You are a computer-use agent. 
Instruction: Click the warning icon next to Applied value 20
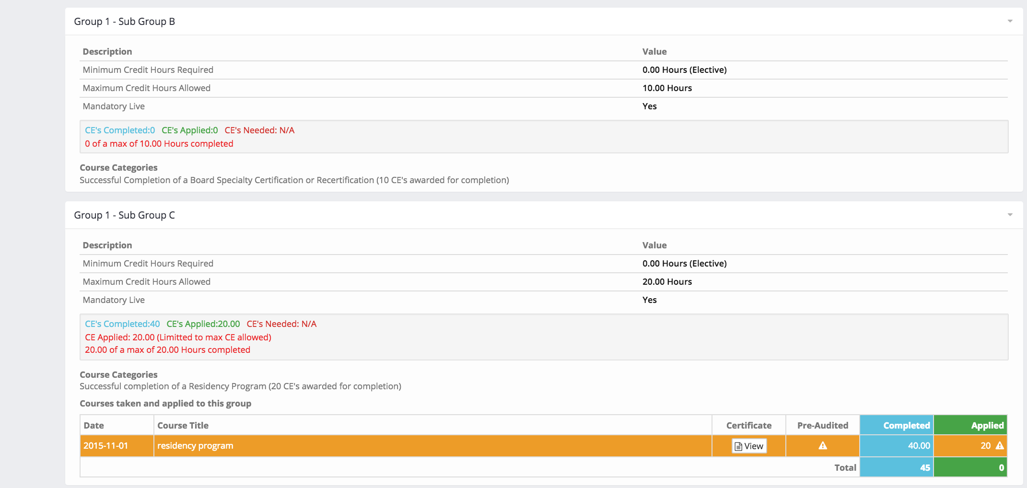pyautogui.click(x=1000, y=446)
